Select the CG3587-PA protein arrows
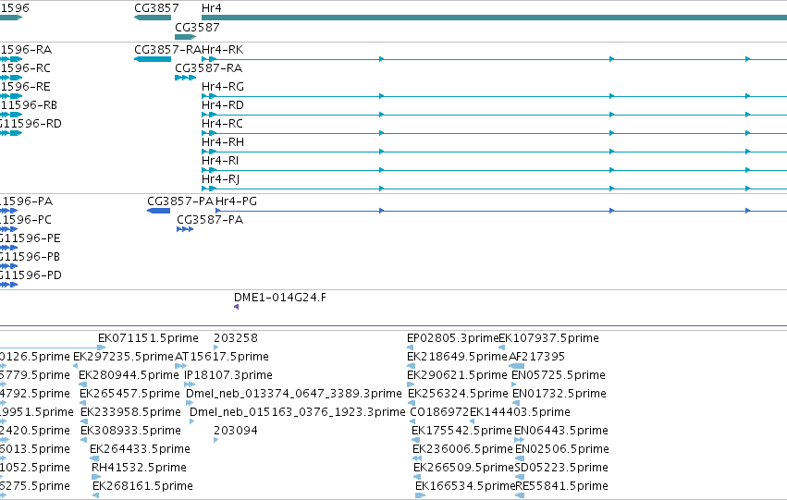The height and width of the screenshot is (500, 787). (185, 229)
